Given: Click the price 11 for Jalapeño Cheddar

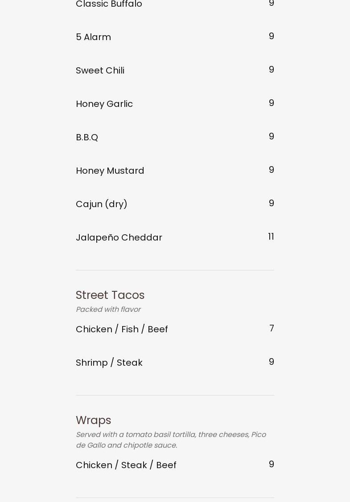Looking at the screenshot, I should click(271, 237).
